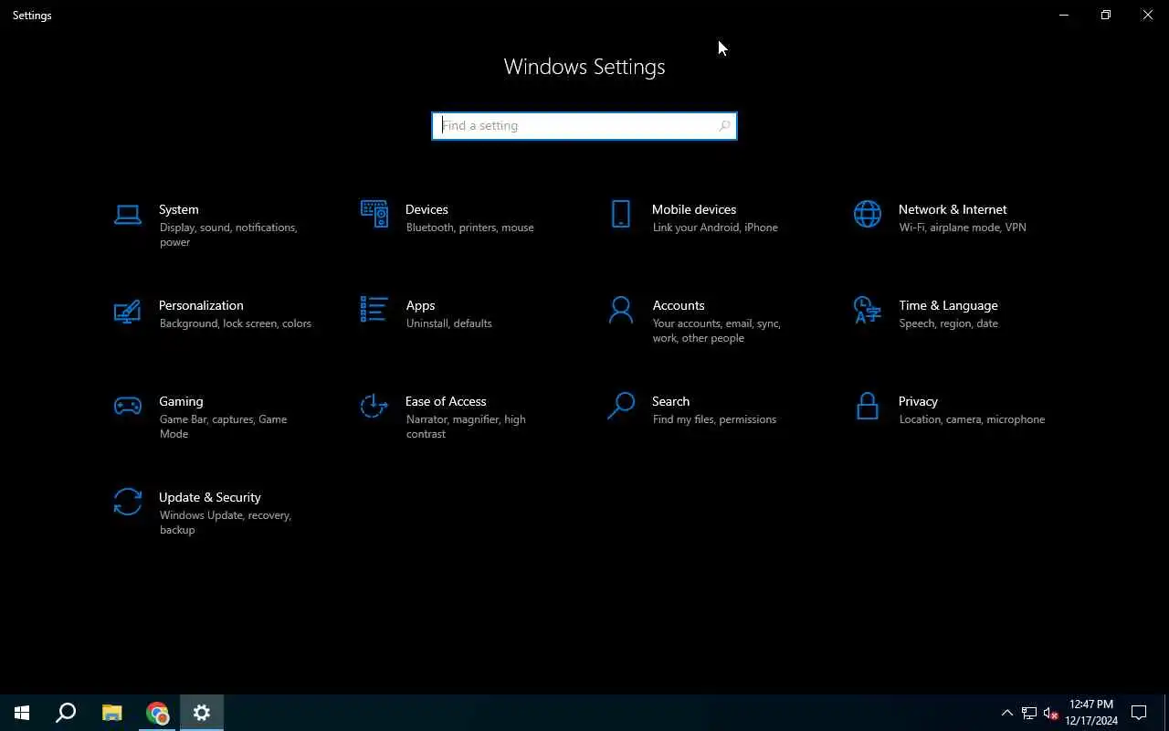Open taskbar search
Screen dimensions: 1169x731
[66, 713]
